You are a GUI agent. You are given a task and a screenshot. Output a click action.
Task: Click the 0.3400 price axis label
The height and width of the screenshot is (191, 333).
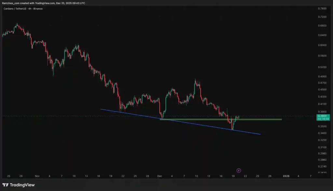[322, 133]
